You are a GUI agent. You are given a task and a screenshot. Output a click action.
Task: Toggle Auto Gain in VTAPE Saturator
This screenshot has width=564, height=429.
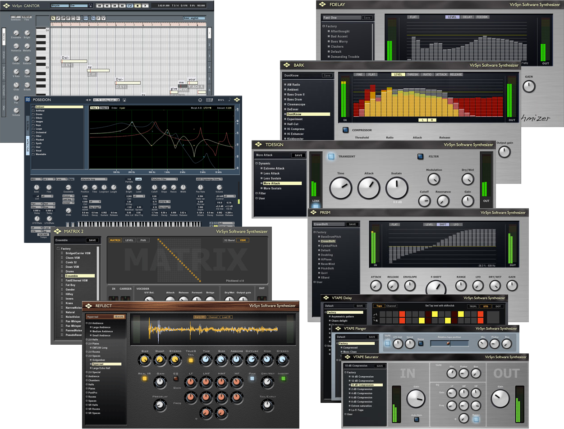point(417,419)
